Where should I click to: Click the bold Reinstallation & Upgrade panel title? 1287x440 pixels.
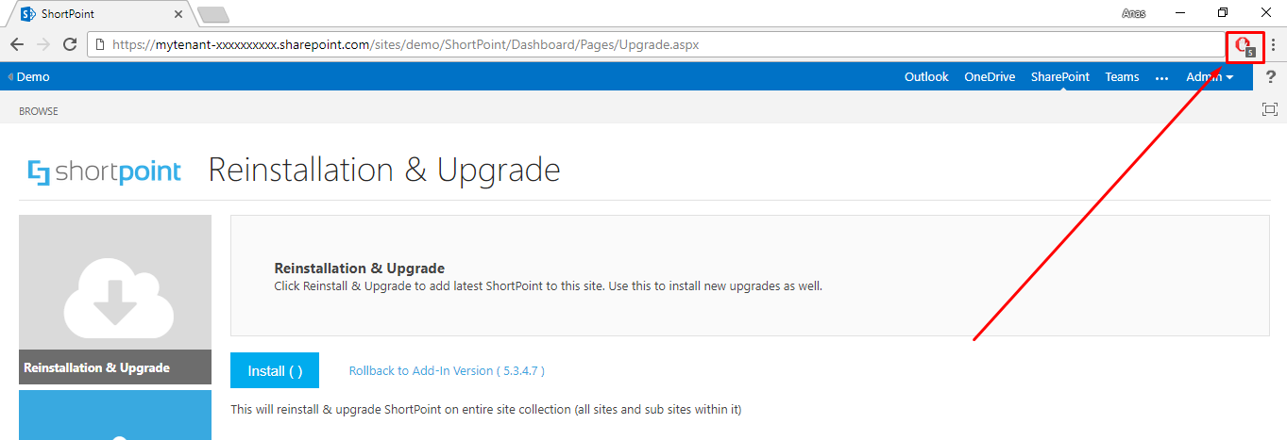[359, 269]
